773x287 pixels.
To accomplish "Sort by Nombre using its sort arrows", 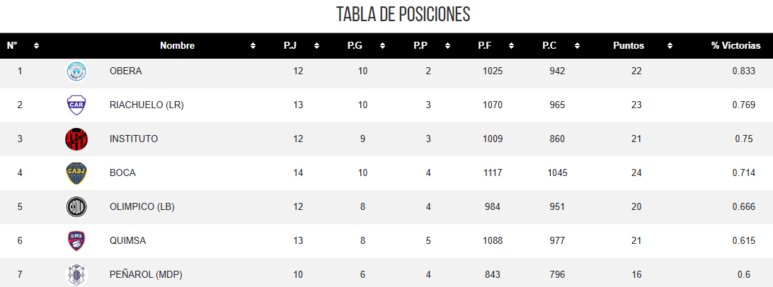I will coord(253,46).
